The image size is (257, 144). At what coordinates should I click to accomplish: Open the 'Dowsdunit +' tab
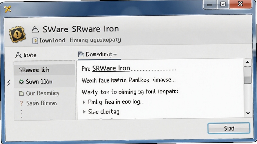coord(99,54)
